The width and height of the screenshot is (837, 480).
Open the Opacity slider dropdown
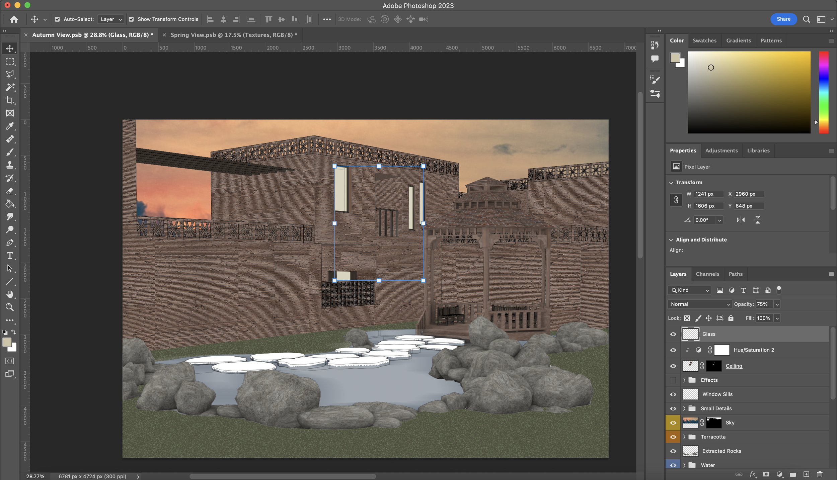pyautogui.click(x=777, y=304)
